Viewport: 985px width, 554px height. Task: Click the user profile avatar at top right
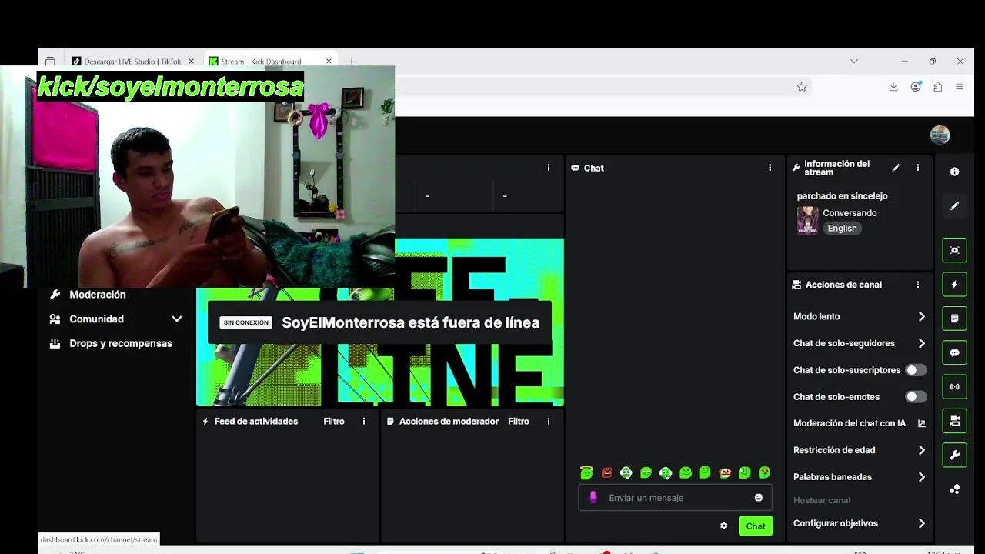(x=940, y=135)
